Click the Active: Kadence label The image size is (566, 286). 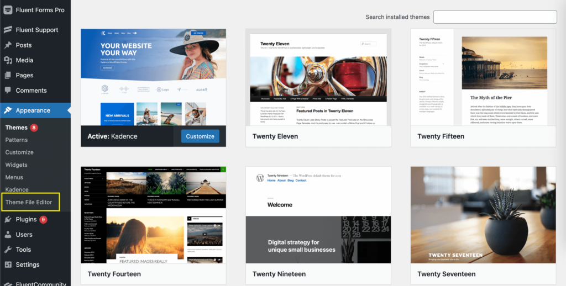(112, 136)
